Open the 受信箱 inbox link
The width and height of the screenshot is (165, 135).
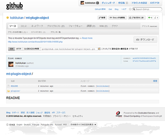[x=121, y=3]
